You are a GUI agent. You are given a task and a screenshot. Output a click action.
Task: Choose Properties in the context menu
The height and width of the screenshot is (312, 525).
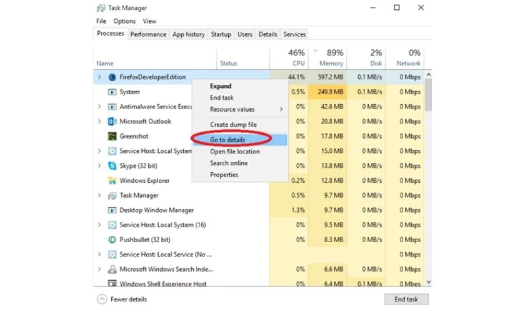point(240,175)
